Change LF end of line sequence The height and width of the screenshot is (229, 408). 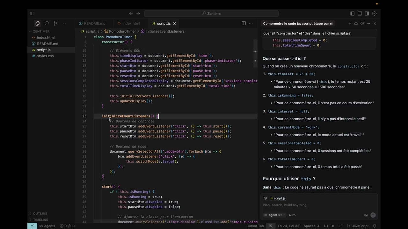pos(340,226)
